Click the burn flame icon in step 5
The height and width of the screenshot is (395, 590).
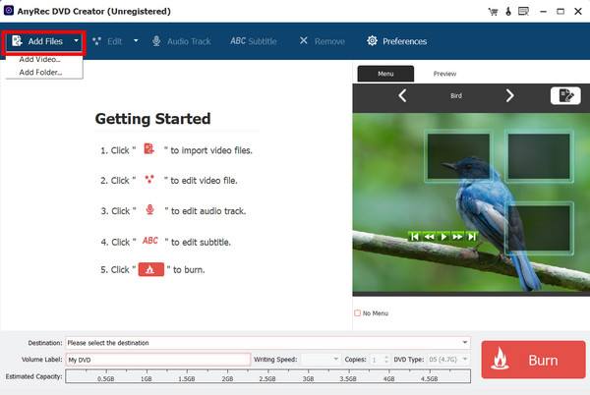coord(150,269)
